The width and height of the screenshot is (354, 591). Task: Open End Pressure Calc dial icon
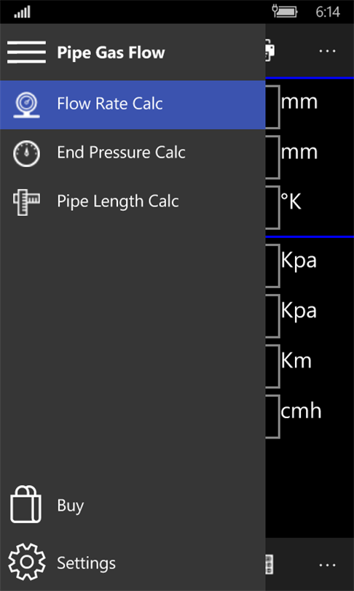click(x=26, y=153)
